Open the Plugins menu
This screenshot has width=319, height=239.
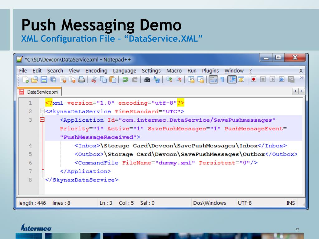point(210,71)
